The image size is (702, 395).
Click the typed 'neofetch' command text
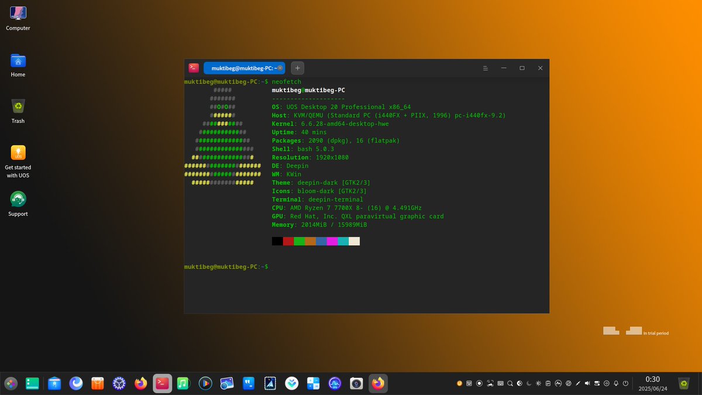287,82
